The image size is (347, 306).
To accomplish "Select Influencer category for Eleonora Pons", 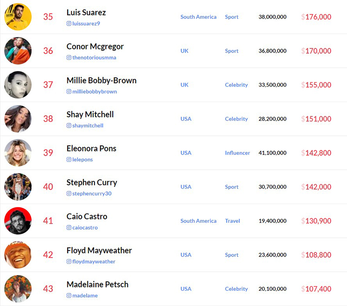I will [237, 153].
